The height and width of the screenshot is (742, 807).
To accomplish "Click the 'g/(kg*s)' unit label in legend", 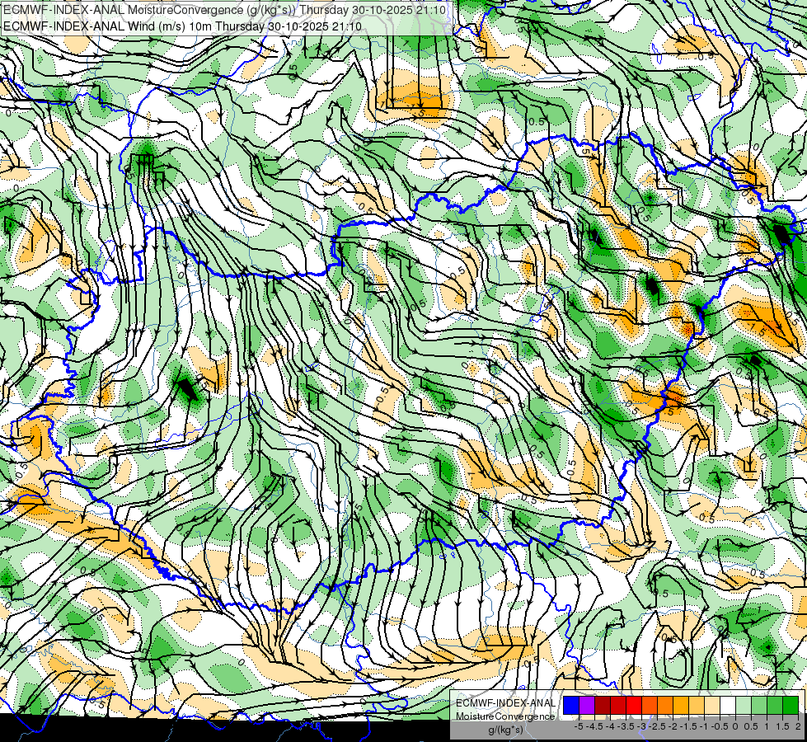I will tap(505, 730).
